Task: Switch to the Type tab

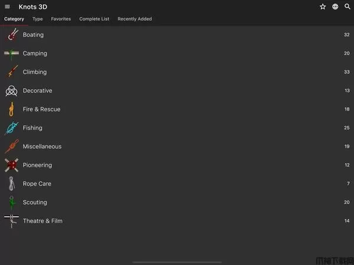Action: 38,19
